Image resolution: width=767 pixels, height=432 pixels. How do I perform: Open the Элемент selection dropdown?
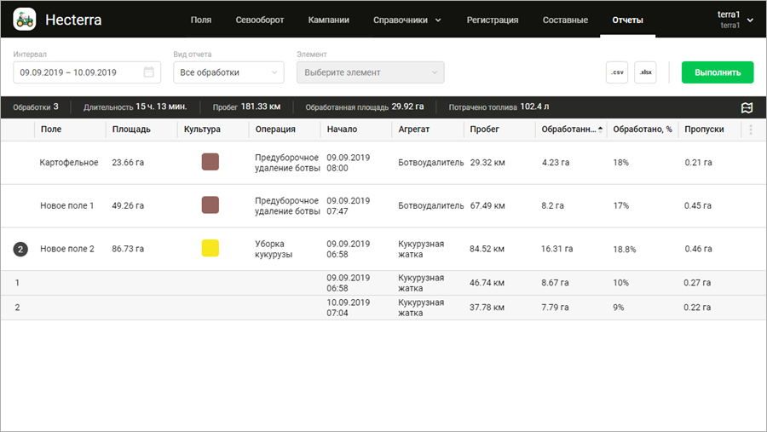click(370, 72)
